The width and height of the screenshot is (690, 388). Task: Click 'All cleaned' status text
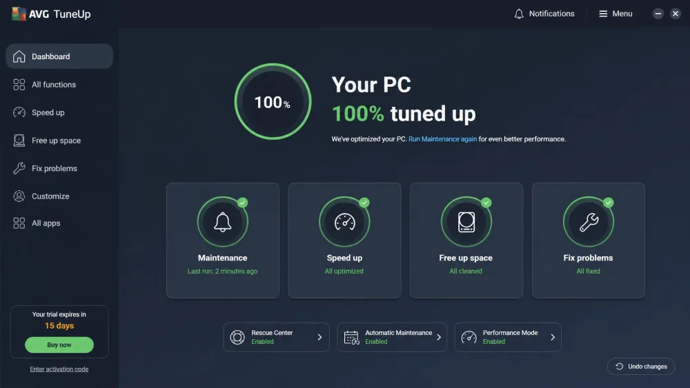[x=466, y=271]
